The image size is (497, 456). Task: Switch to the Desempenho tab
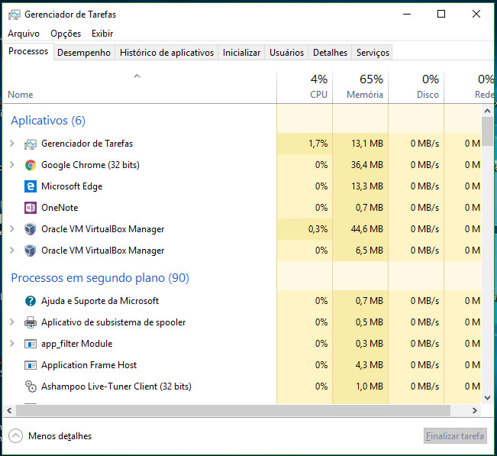tap(84, 53)
